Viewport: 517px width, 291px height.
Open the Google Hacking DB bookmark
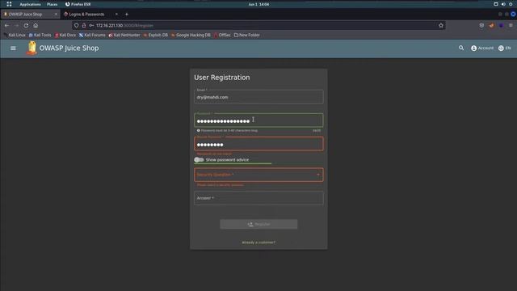(x=191, y=35)
